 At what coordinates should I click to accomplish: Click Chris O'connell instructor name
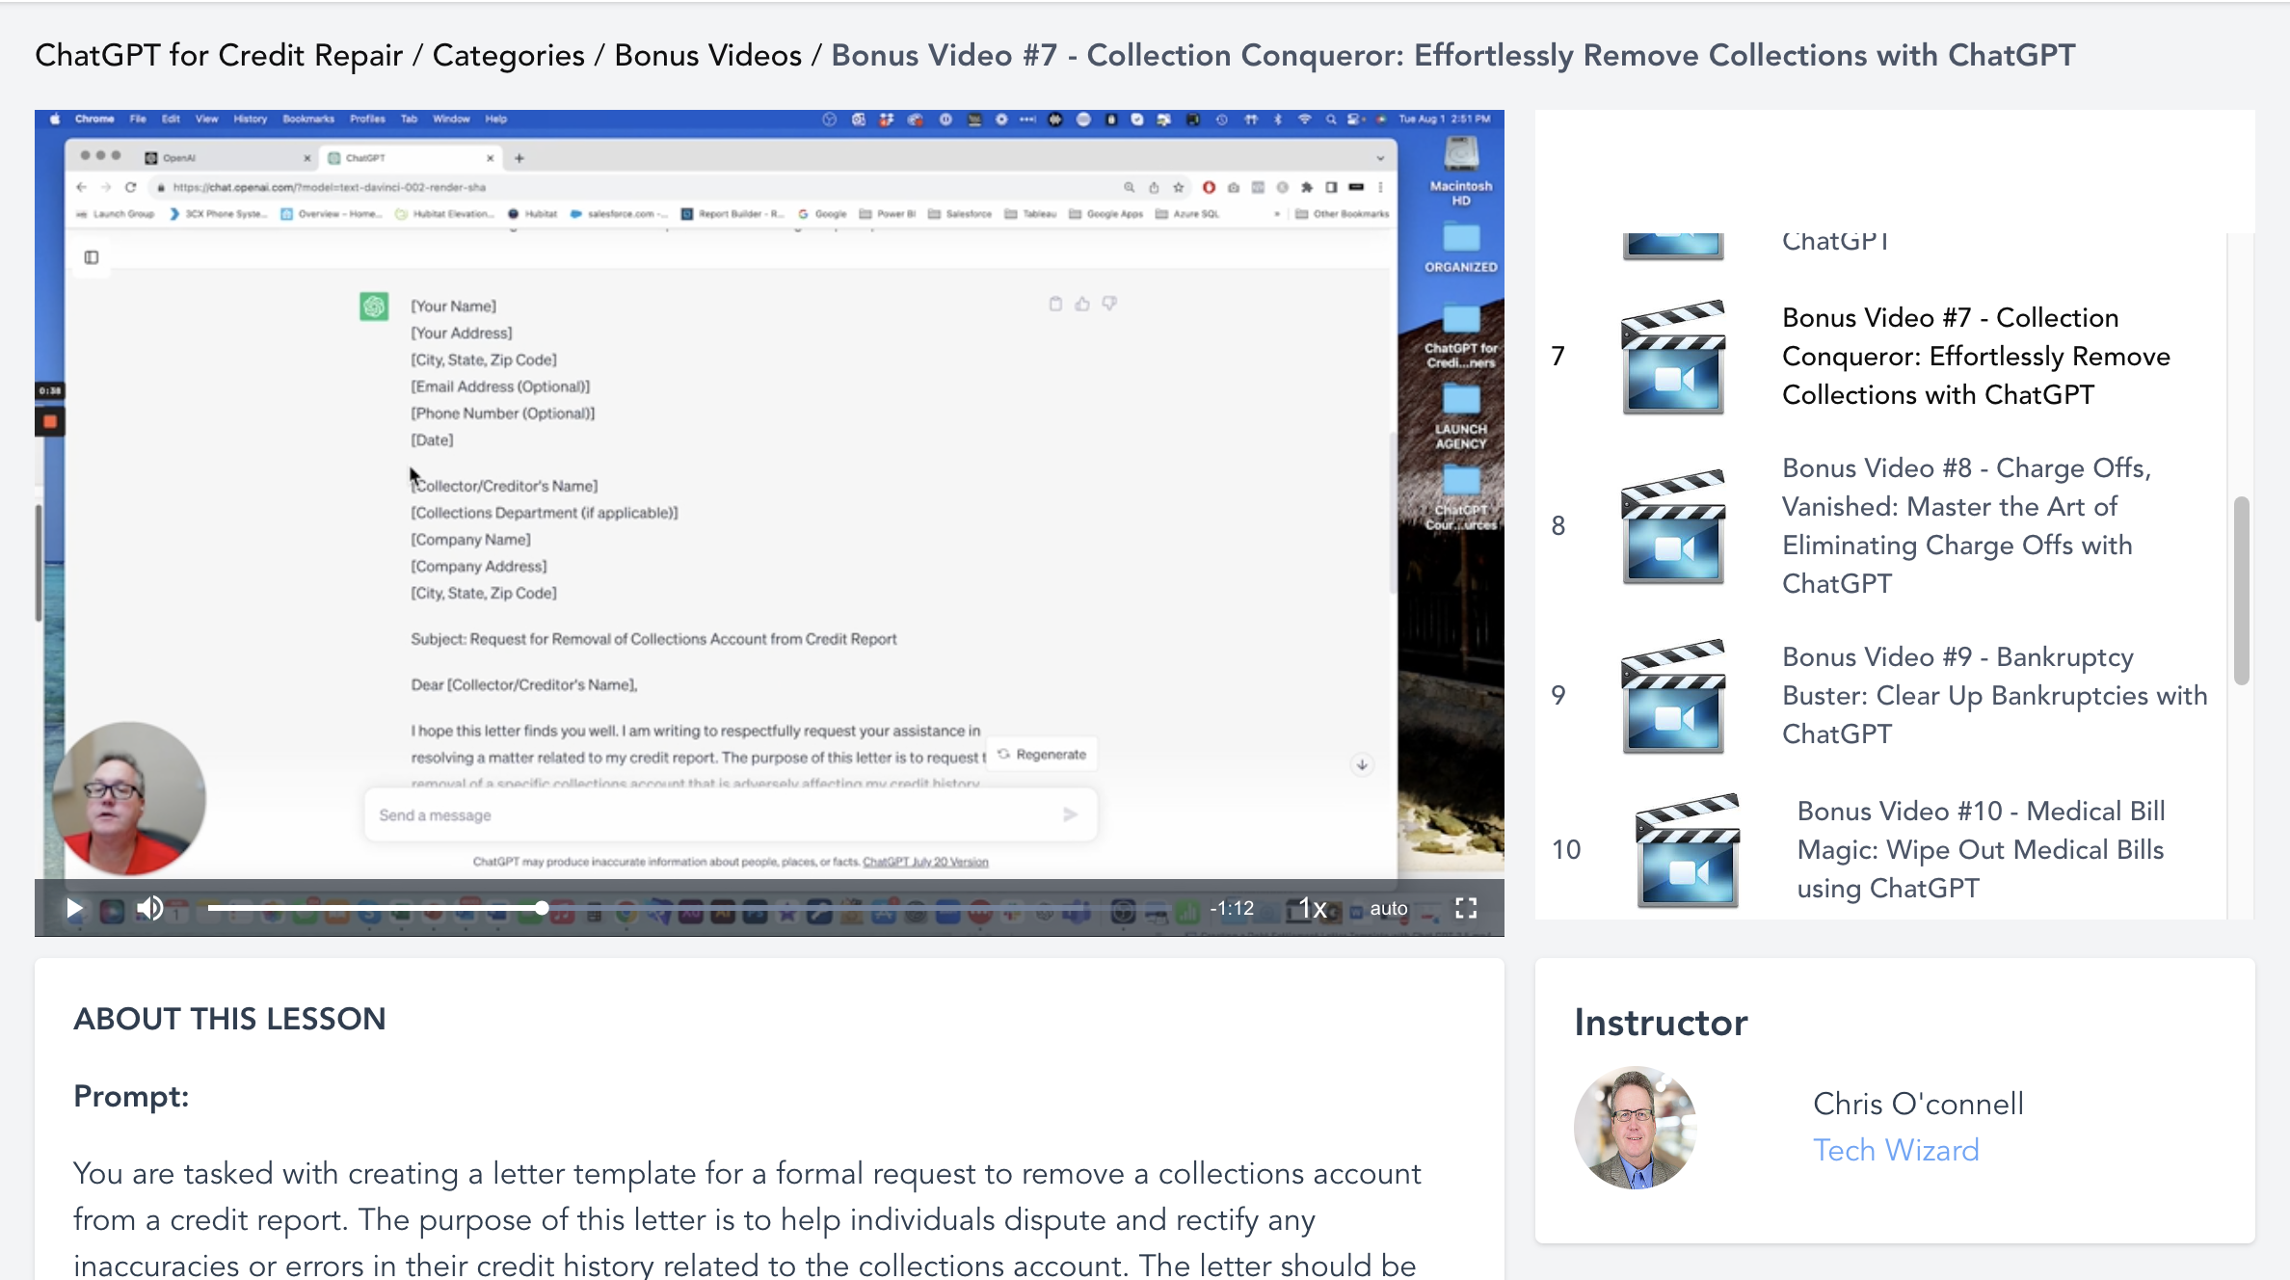(x=1918, y=1104)
